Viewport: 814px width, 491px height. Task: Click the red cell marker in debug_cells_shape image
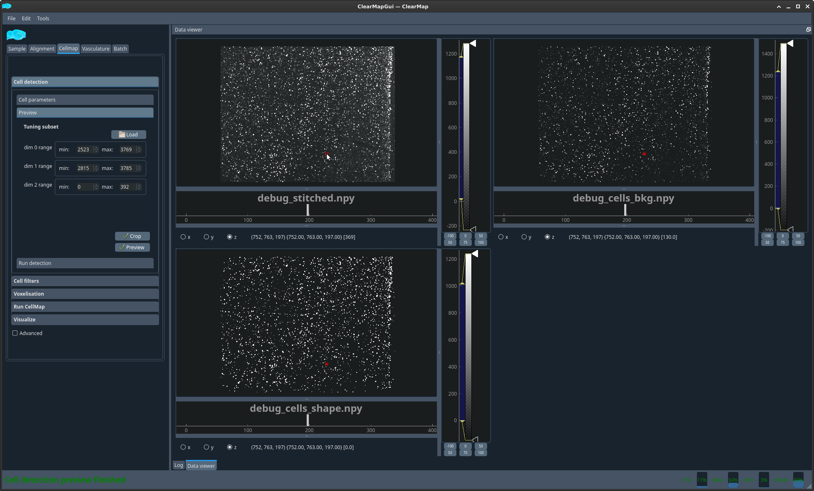click(x=327, y=364)
